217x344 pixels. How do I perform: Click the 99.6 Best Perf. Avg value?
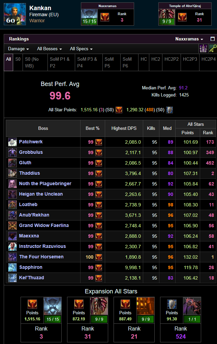point(60,96)
